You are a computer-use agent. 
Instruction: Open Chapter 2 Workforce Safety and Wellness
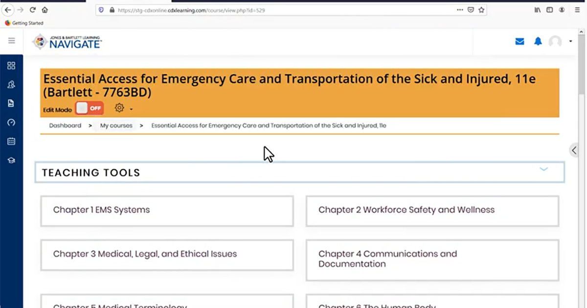432,211
